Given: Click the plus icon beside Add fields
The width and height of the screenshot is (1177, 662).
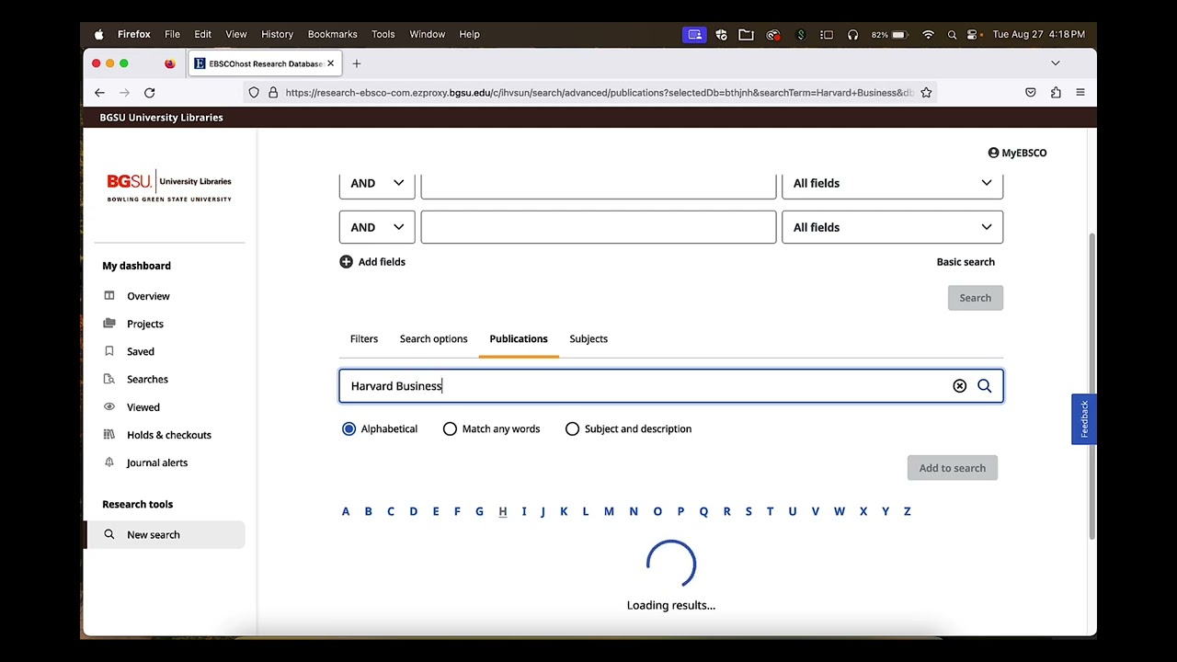Looking at the screenshot, I should pyautogui.click(x=346, y=262).
